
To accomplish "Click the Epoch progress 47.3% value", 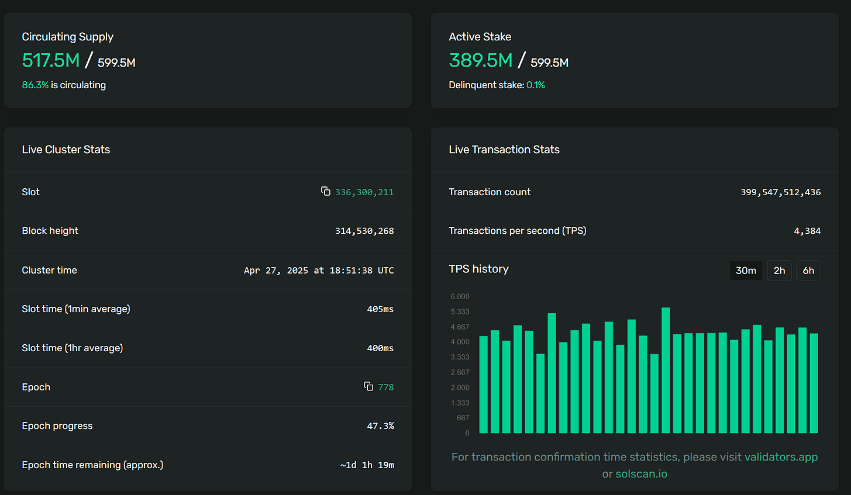I will (381, 426).
